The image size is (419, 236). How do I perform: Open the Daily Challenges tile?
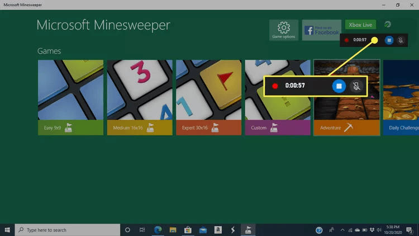(401, 97)
